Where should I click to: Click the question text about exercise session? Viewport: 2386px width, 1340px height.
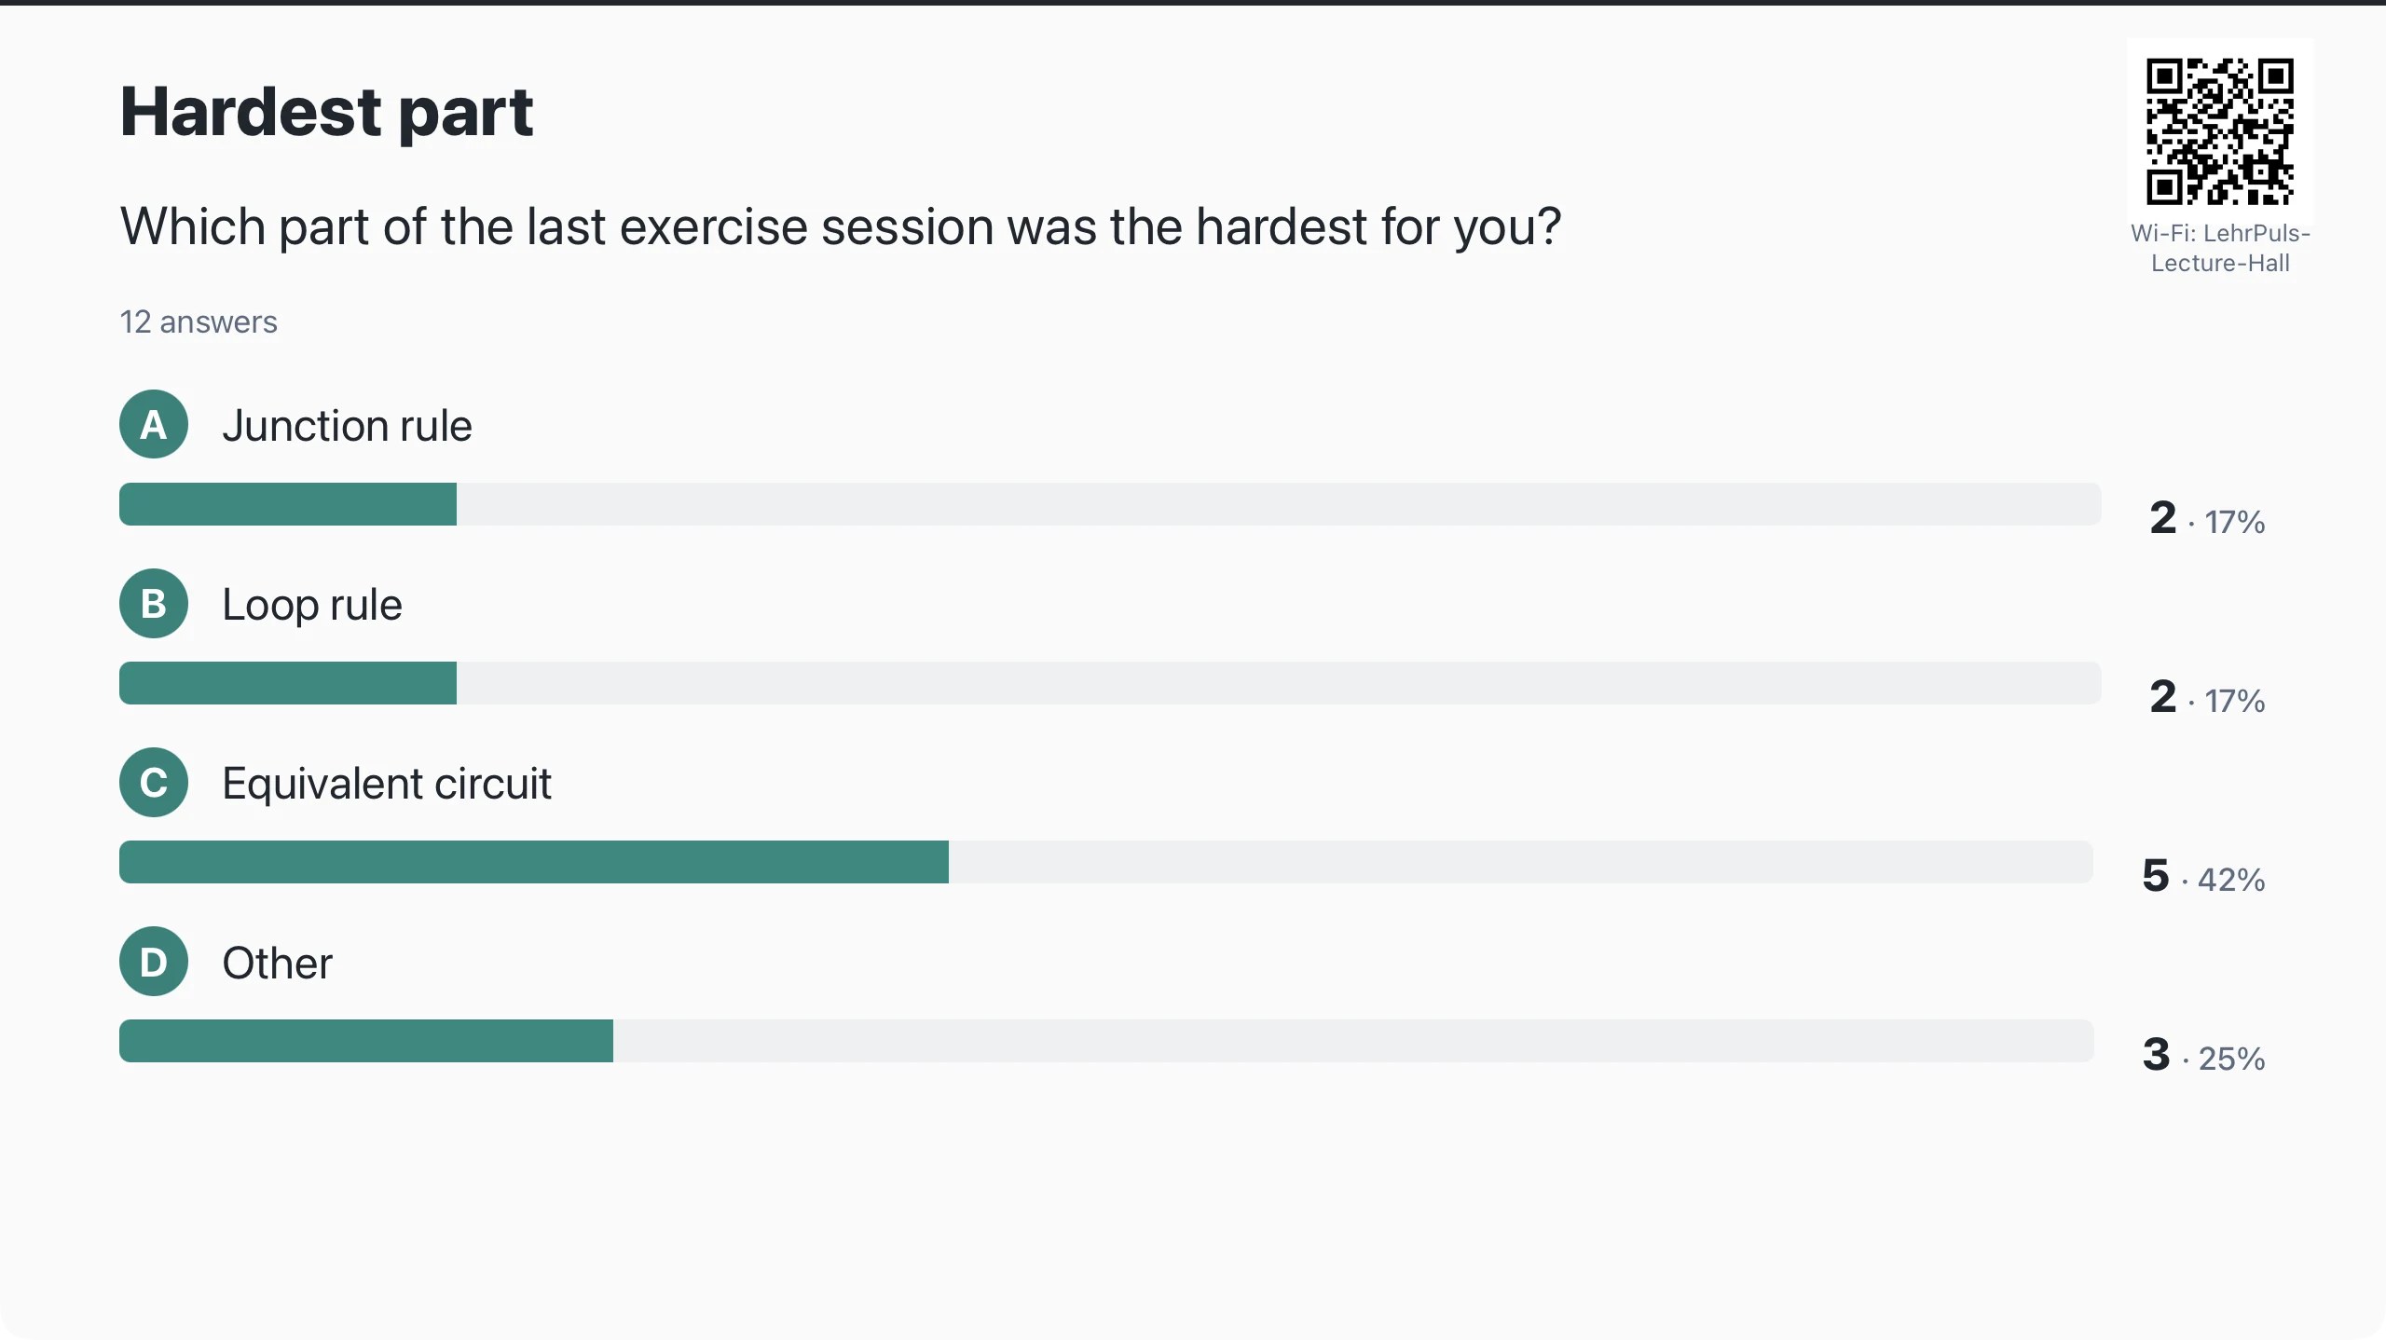[841, 227]
